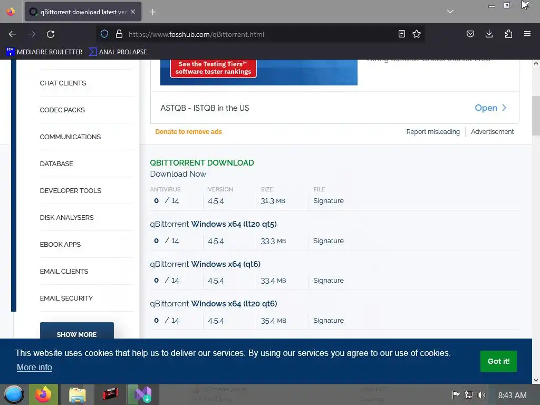Toggle reader view icon
The height and width of the screenshot is (405, 540).
[401, 34]
